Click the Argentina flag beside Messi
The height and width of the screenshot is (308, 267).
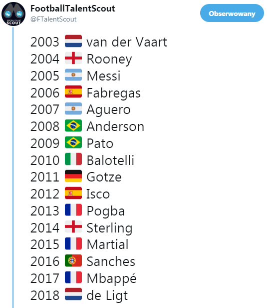tap(73, 75)
